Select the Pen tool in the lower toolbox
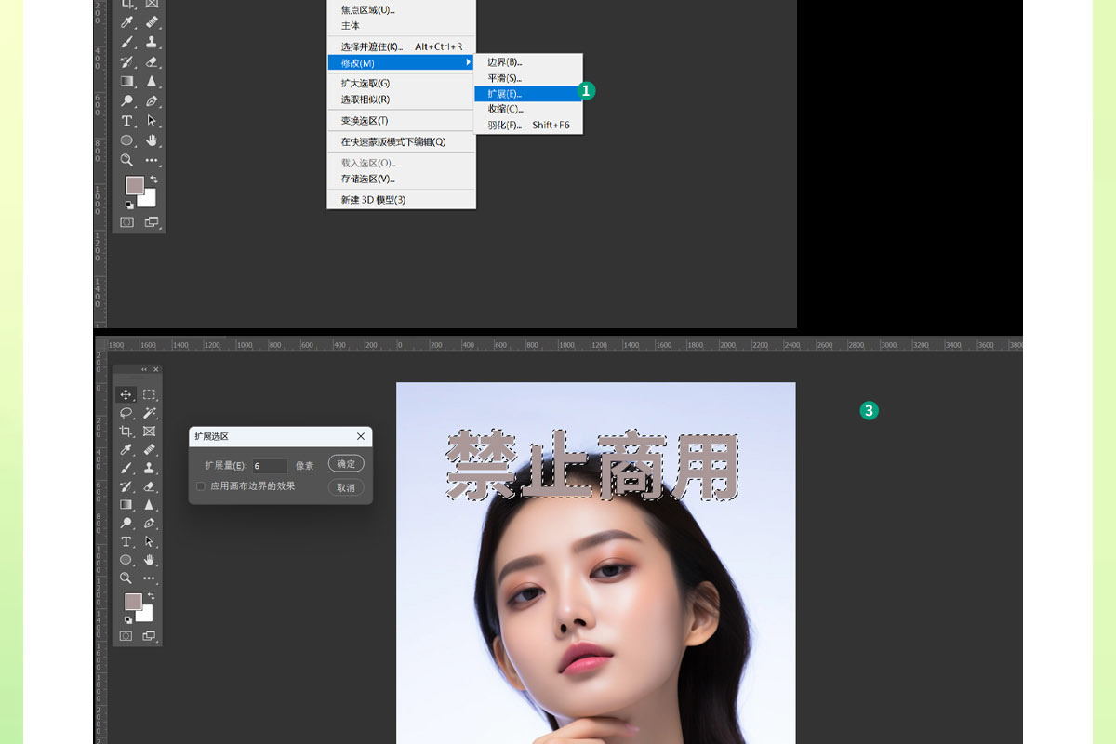Viewport: 1116px width, 744px height. tap(150, 523)
